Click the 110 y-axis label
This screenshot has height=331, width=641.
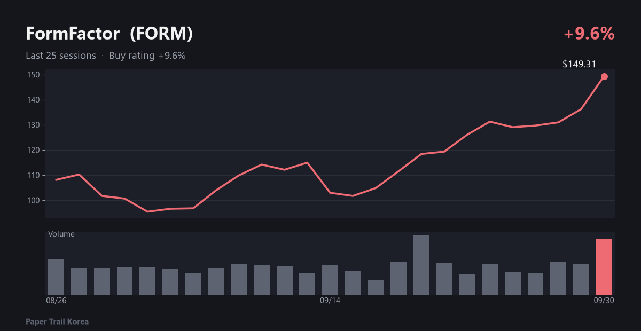pos(34,175)
